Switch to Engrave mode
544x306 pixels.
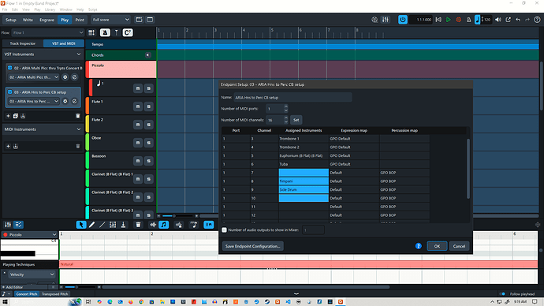tap(47, 20)
